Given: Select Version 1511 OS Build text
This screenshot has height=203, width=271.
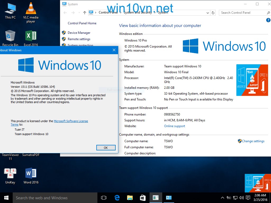Looking at the screenshot, I should point(33,87).
